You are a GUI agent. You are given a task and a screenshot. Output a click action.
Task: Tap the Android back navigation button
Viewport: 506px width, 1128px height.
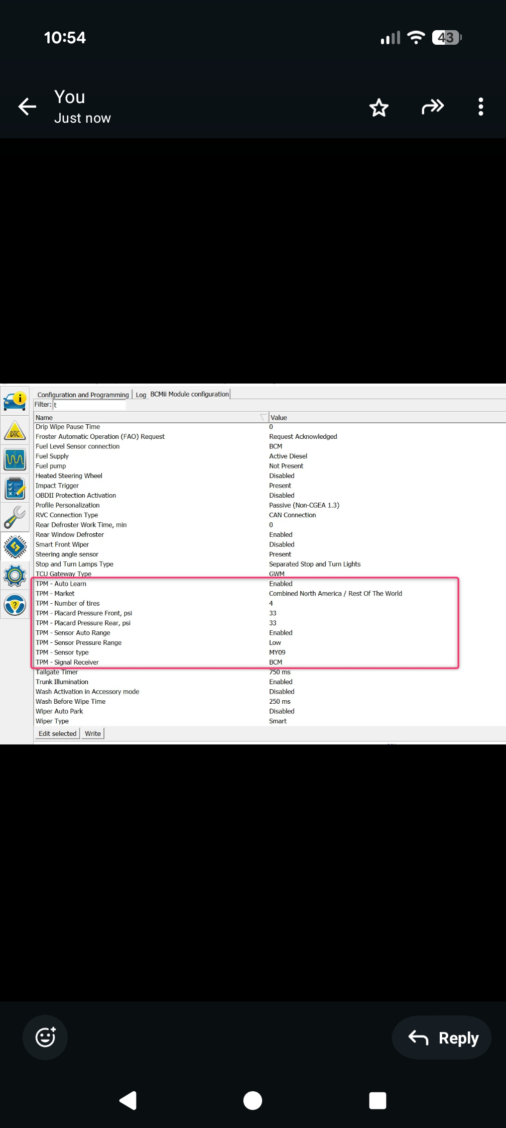click(x=128, y=1100)
